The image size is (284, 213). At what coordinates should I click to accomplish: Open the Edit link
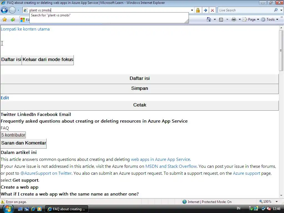tap(5, 98)
